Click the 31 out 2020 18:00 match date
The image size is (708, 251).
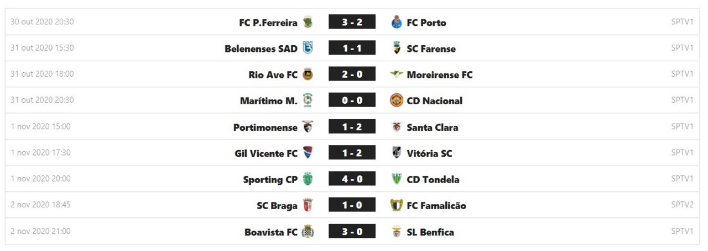(42, 74)
